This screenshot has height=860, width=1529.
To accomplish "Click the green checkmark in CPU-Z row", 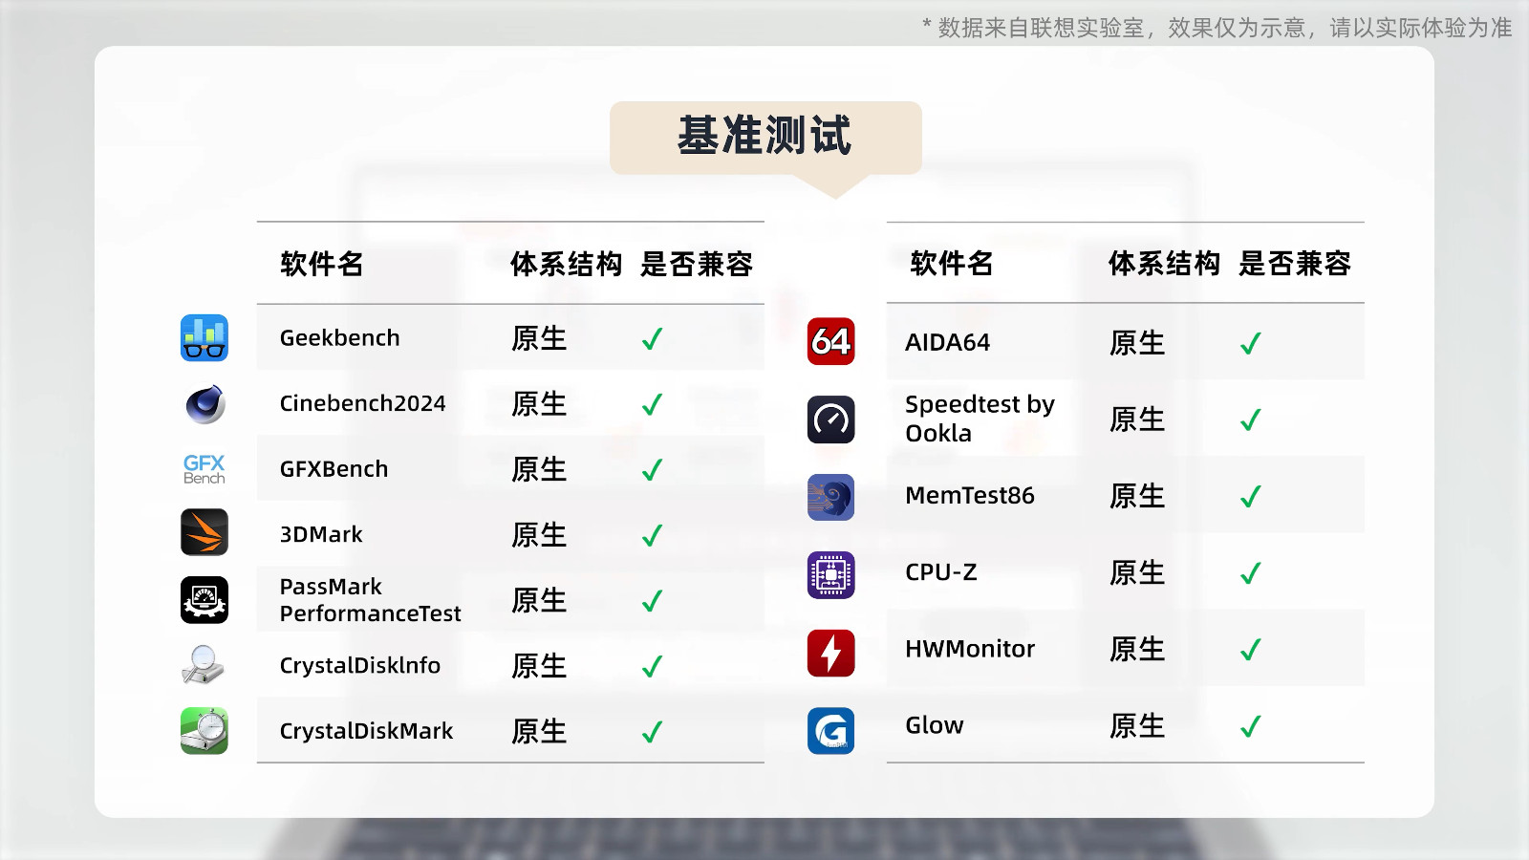I will [1251, 573].
